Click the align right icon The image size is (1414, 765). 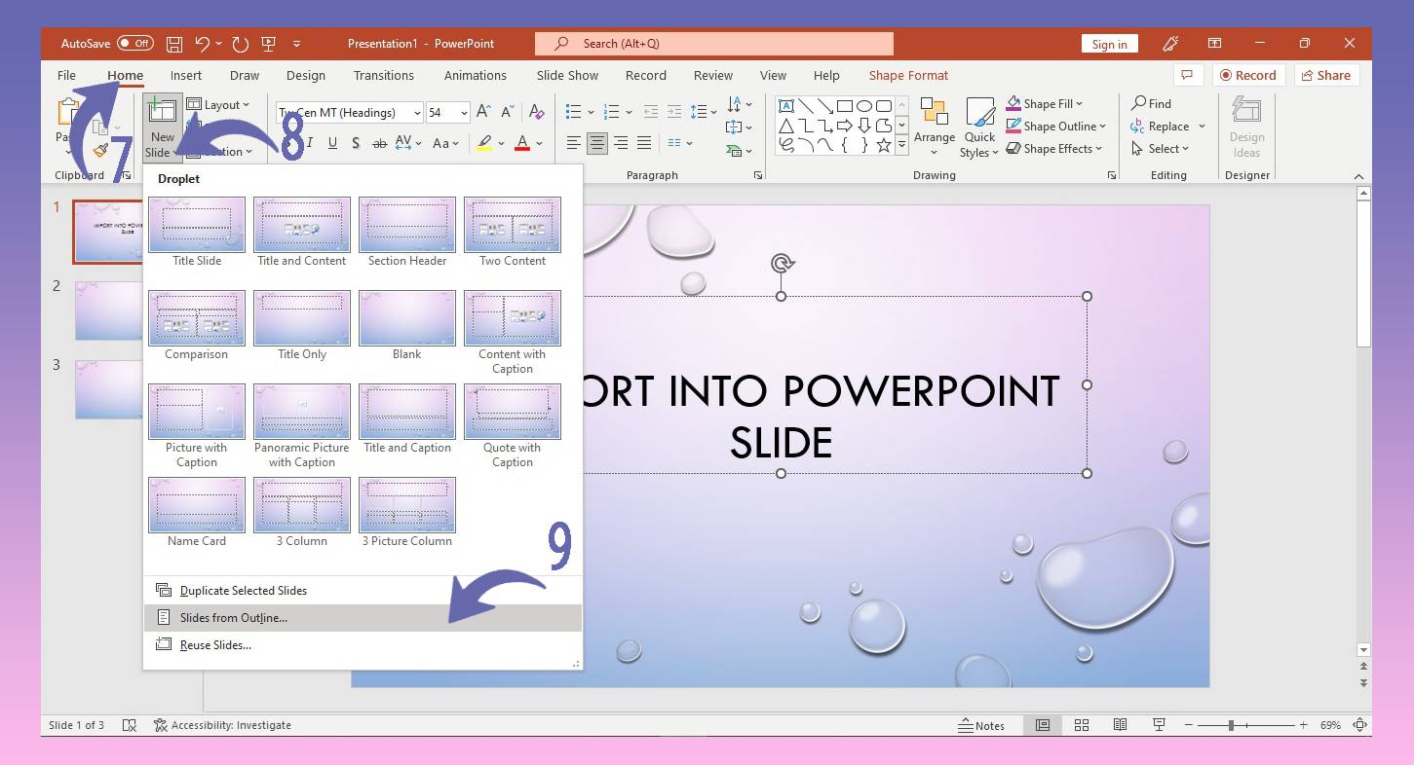(621, 143)
